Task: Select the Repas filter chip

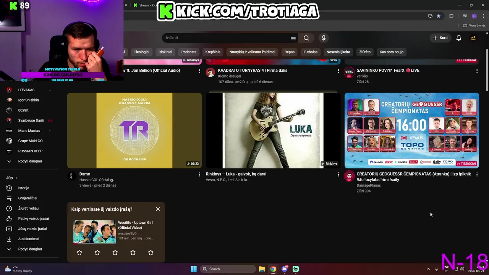Action: (x=290, y=52)
